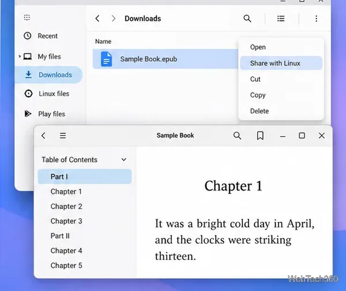The width and height of the screenshot is (346, 291).
Task: Open Play files in sidebar
Action: coord(45,114)
